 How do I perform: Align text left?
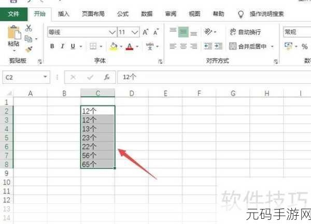173,47
